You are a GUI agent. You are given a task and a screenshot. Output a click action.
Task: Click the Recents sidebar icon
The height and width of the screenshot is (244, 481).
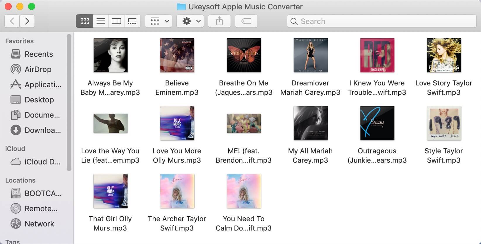pos(16,54)
